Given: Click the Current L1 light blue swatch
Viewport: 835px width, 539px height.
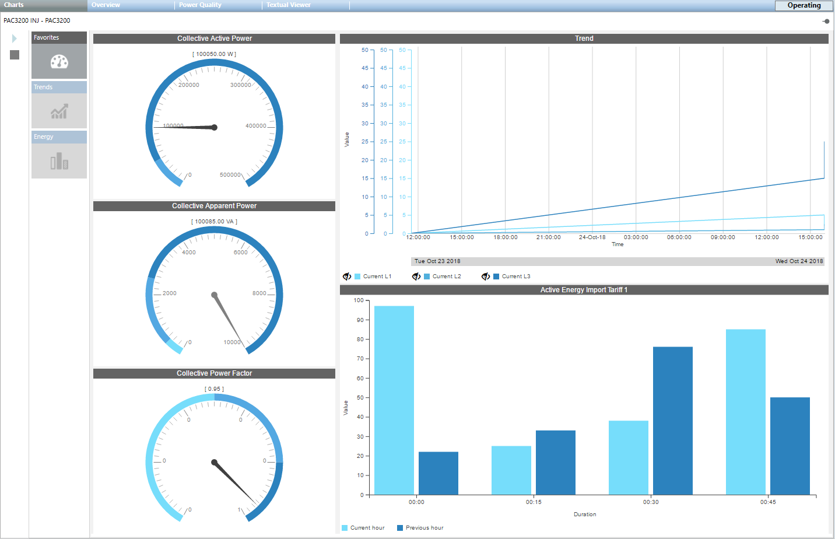Looking at the screenshot, I should pos(357,276).
